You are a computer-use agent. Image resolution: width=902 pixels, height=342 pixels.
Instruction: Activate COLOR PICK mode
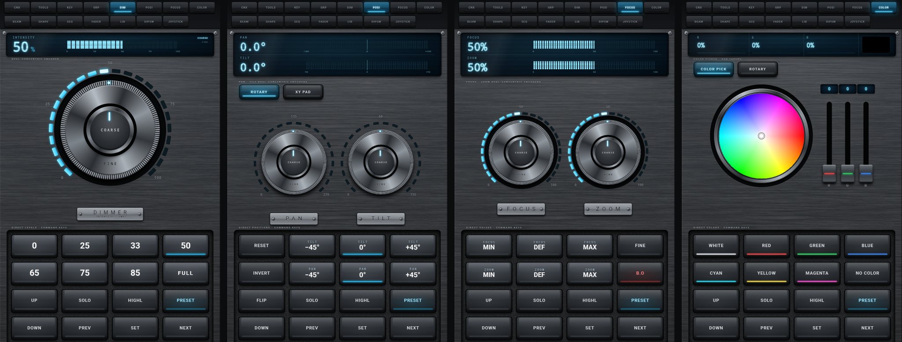tap(713, 69)
